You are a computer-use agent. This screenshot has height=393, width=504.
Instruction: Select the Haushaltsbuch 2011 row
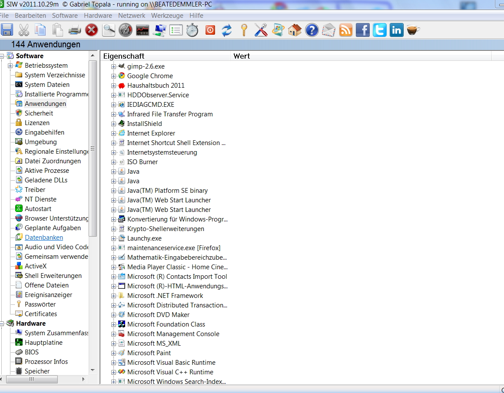(156, 86)
